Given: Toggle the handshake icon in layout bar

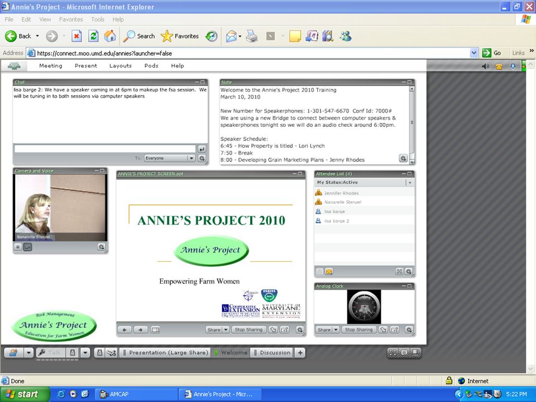Looking at the screenshot, I should 111,353.
